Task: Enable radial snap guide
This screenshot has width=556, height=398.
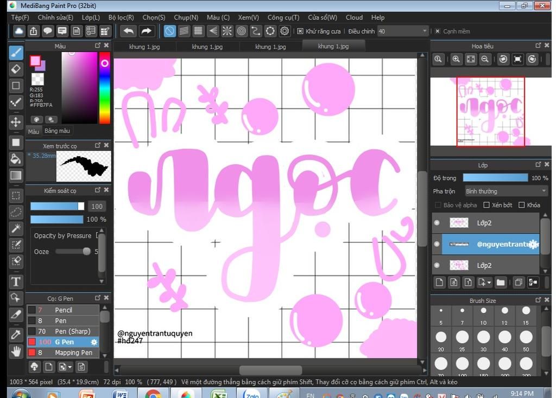Action: pyautogui.click(x=227, y=31)
